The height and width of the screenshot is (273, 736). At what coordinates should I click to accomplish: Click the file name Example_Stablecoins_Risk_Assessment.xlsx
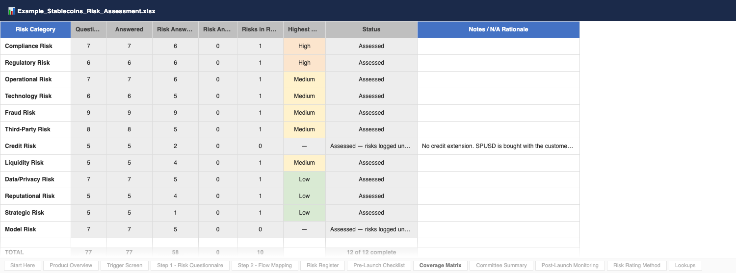(x=86, y=11)
